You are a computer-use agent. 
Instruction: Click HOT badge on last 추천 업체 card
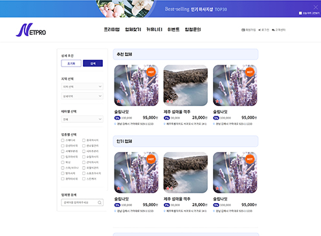click(x=250, y=72)
